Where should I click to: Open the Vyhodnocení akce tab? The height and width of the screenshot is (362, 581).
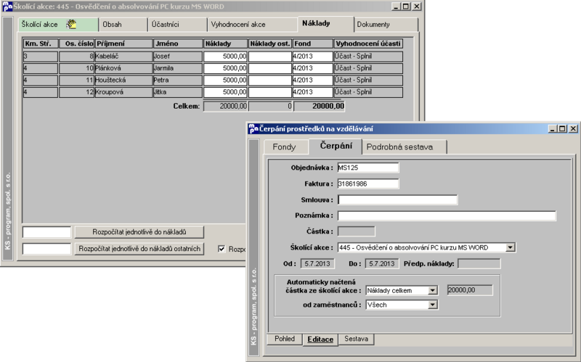(252, 25)
